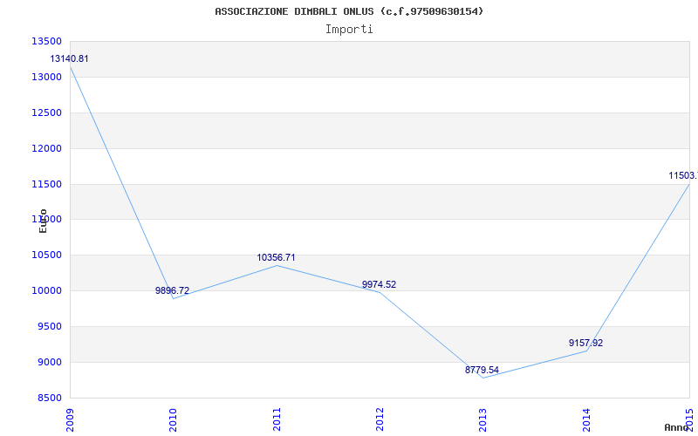This screenshot has height=436, width=698.
Task: Click the 10000 y-axis tick label
Action: click(46, 290)
